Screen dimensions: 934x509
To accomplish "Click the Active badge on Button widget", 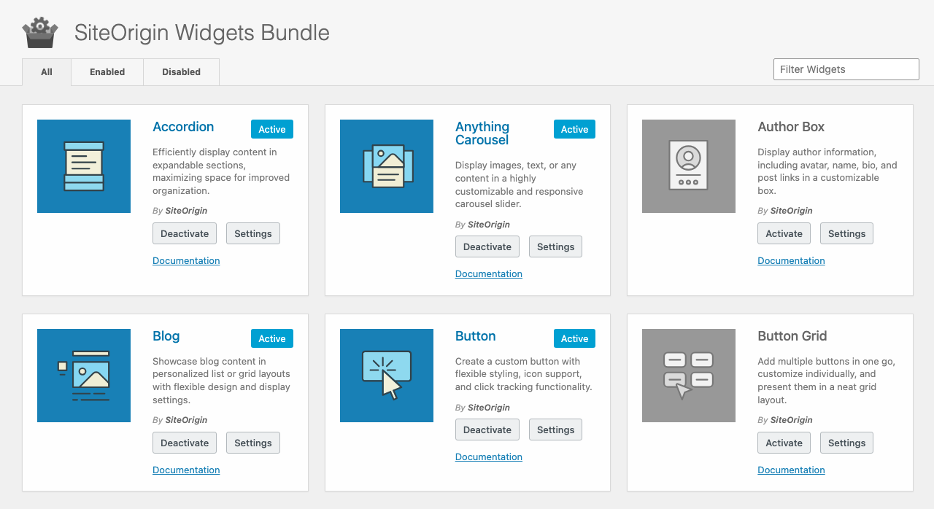I will [575, 338].
